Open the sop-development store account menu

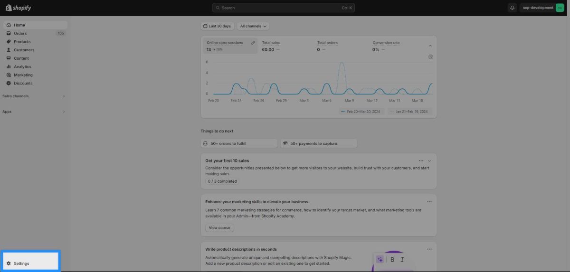click(x=542, y=8)
